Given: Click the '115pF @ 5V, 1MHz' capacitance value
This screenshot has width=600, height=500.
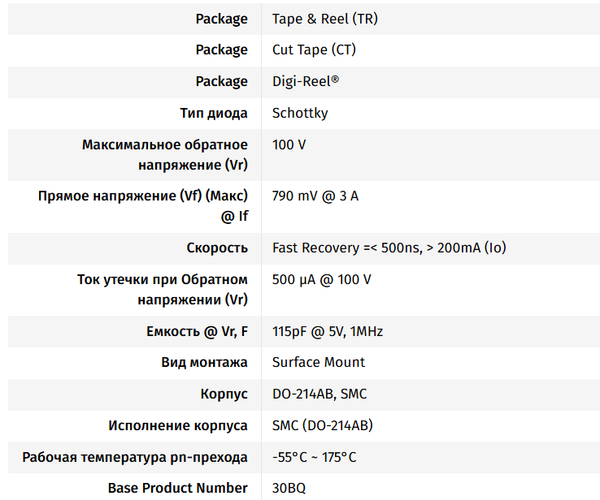Looking at the screenshot, I should point(328,331).
